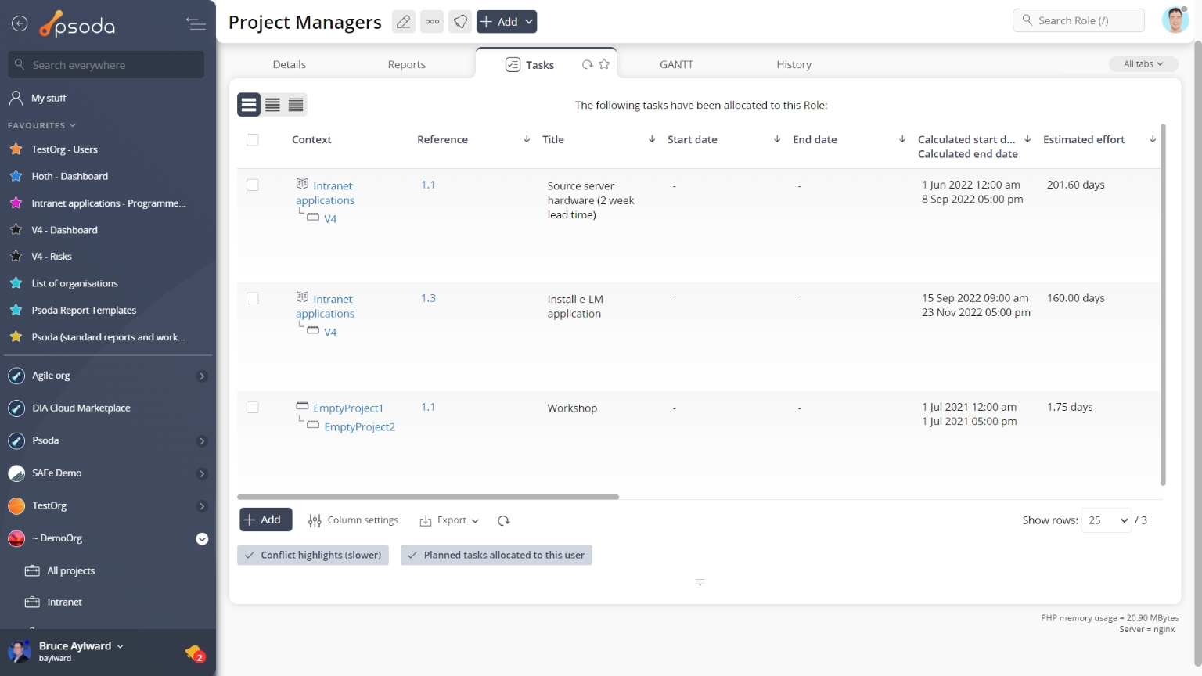Open the Add dropdown in the header
1202x676 pixels.
(x=506, y=22)
